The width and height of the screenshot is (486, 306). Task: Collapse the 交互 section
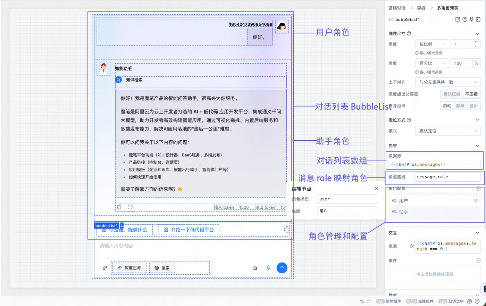click(x=477, y=233)
